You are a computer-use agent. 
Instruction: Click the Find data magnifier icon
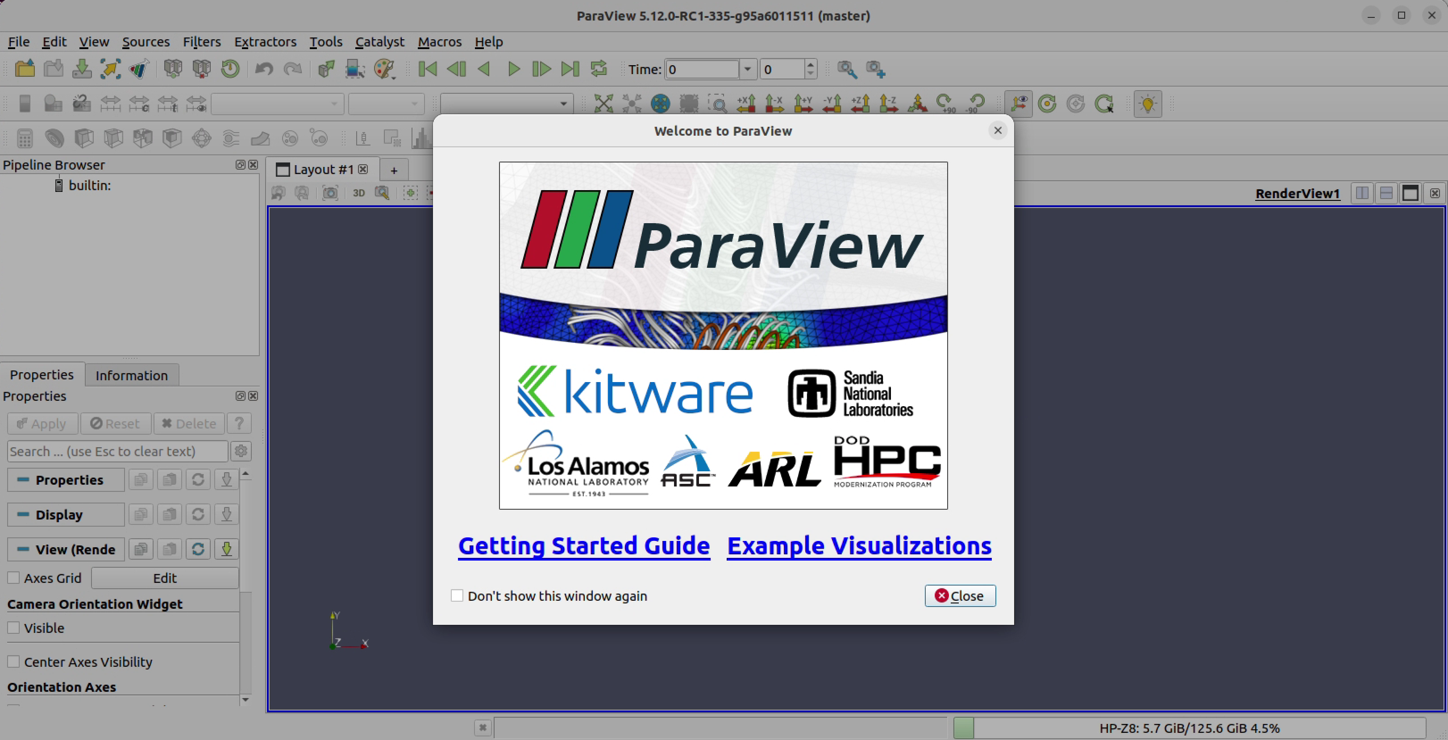(x=847, y=69)
